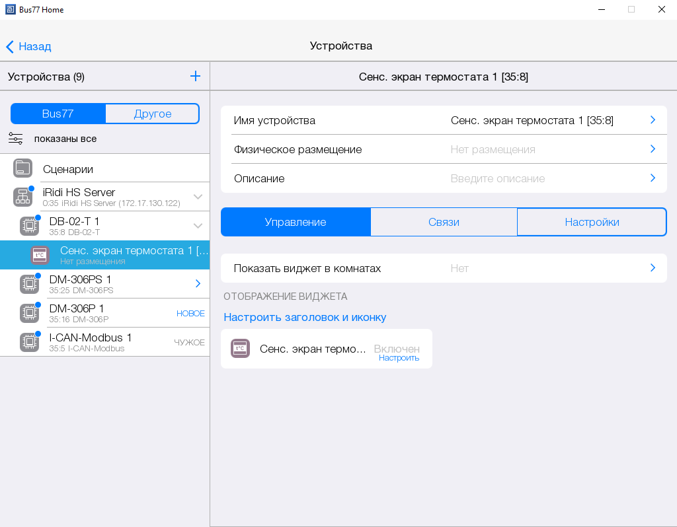Open the Настройки tab
677x527 pixels.
click(x=592, y=222)
